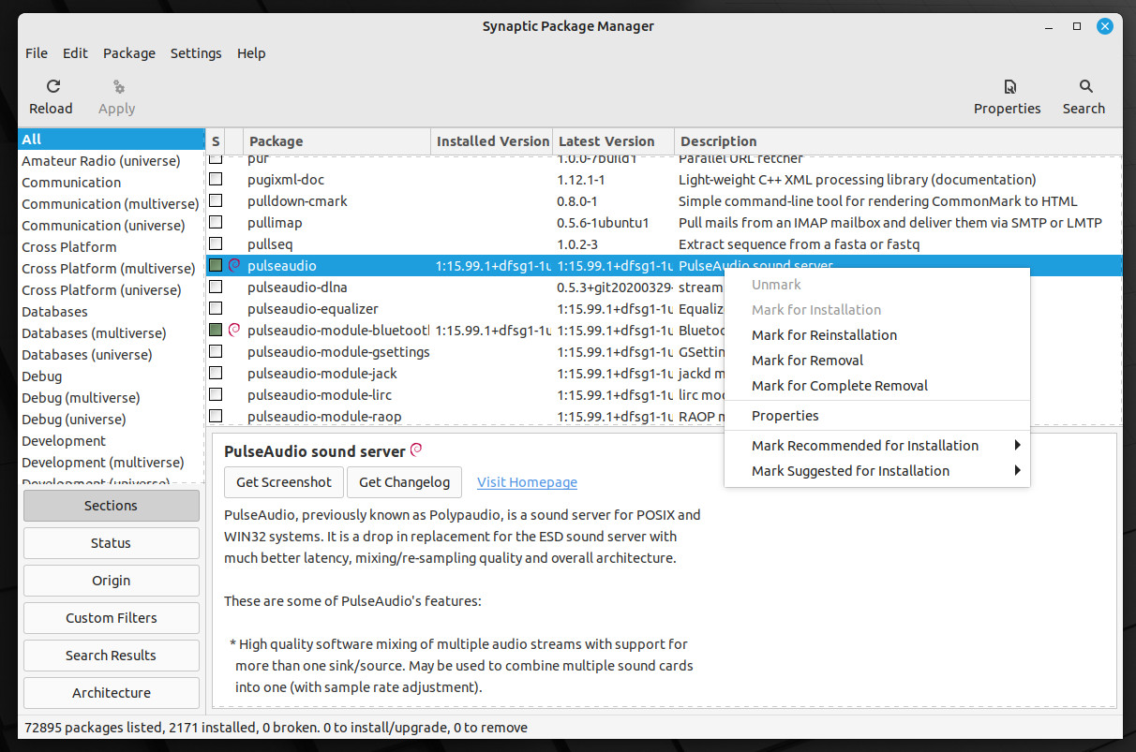The height and width of the screenshot is (752, 1136).
Task: Toggle status checkbox for pulseaudio-equalizer
Action: point(216,308)
